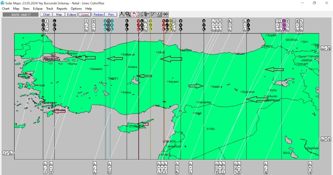Screen dimensions: 333x175
Task: Click the info report icon
Action: (x=159, y=14)
